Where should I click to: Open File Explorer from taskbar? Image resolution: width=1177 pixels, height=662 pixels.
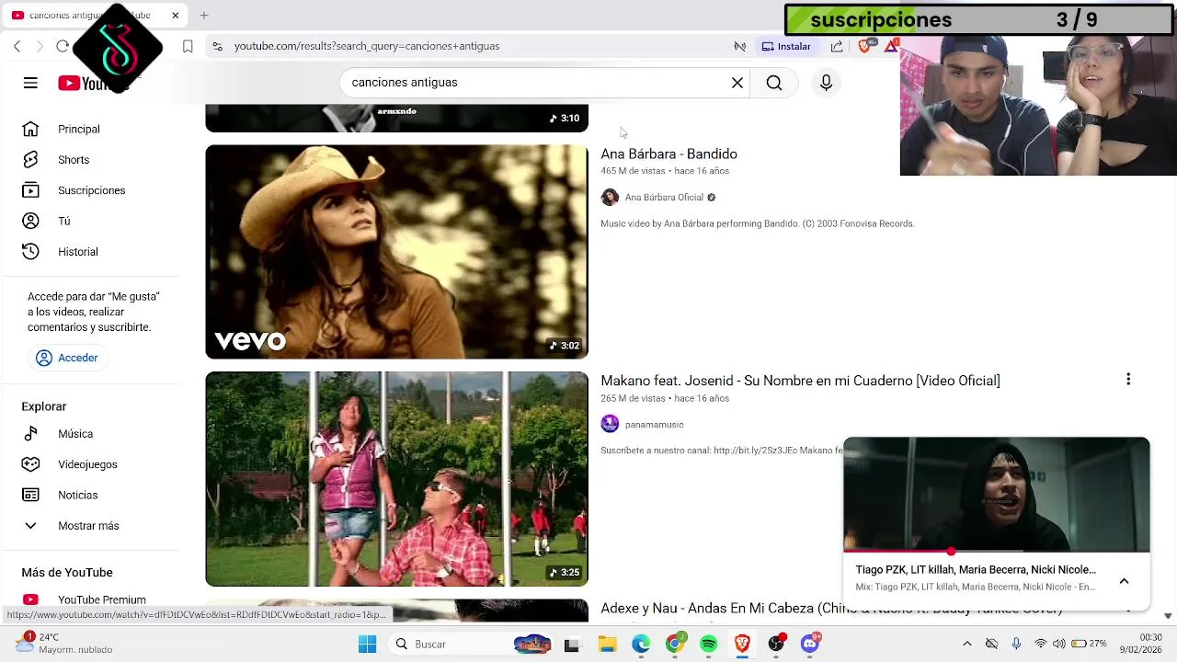pos(607,645)
